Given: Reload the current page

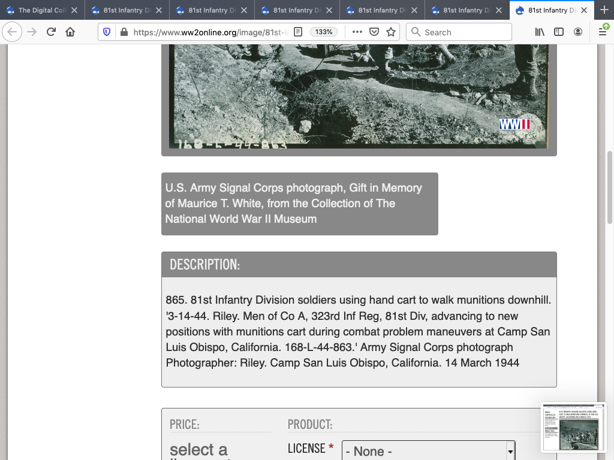Looking at the screenshot, I should pyautogui.click(x=51, y=32).
